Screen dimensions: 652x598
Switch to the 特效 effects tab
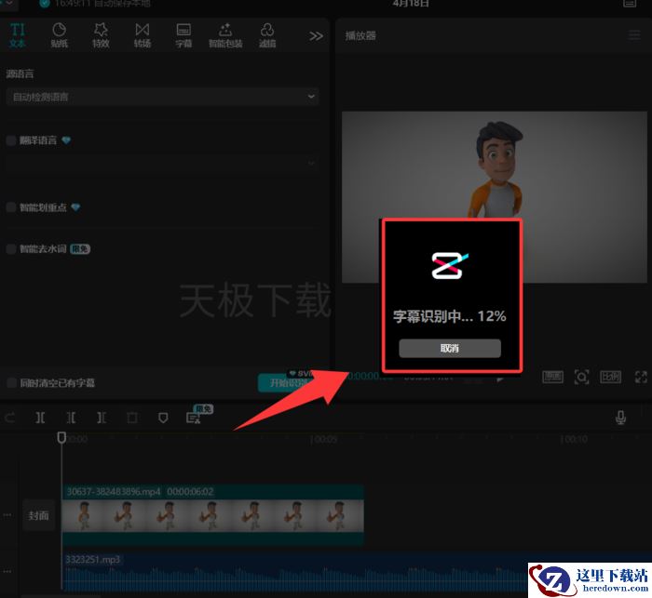[x=101, y=35]
